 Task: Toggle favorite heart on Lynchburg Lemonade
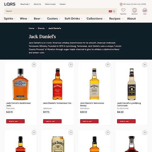pyautogui.click(x=145, y=65)
